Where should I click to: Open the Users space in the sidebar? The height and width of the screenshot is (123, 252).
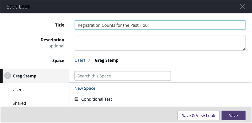pyautogui.click(x=18, y=90)
